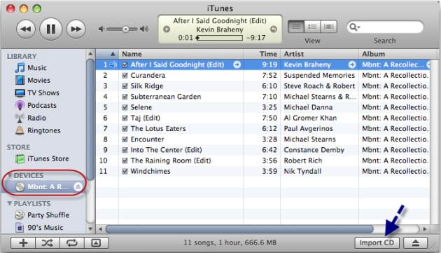Screen dimensions: 441x253
Task: Show or hide artwork viewer
Action: [x=96, y=243]
